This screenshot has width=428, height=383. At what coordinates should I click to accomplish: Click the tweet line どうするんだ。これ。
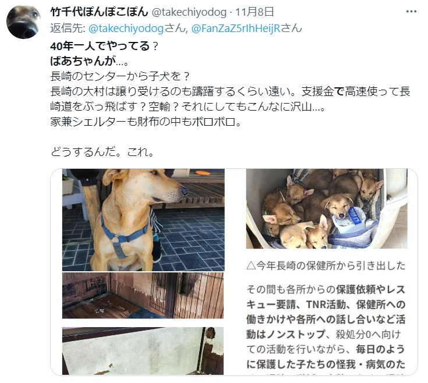(x=102, y=152)
